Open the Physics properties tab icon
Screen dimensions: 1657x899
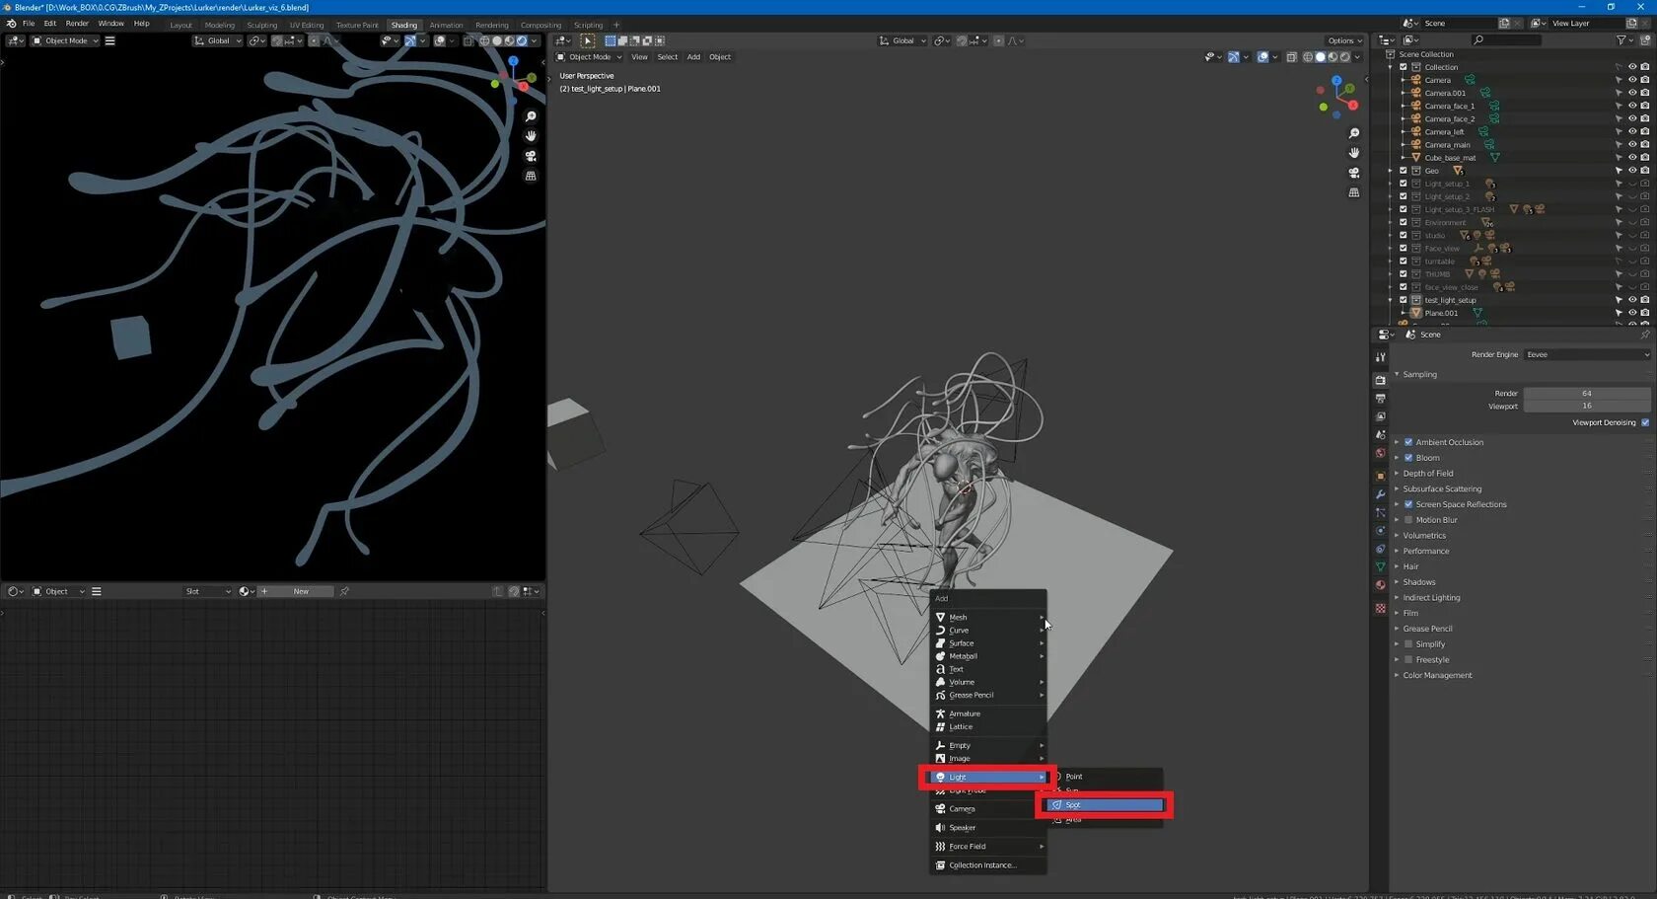coord(1381,531)
